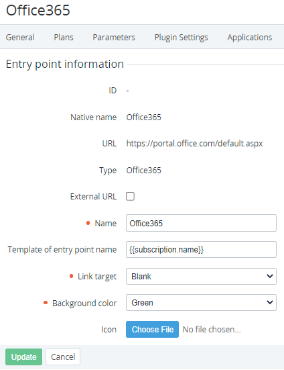Click the Office365 page title

38,10
